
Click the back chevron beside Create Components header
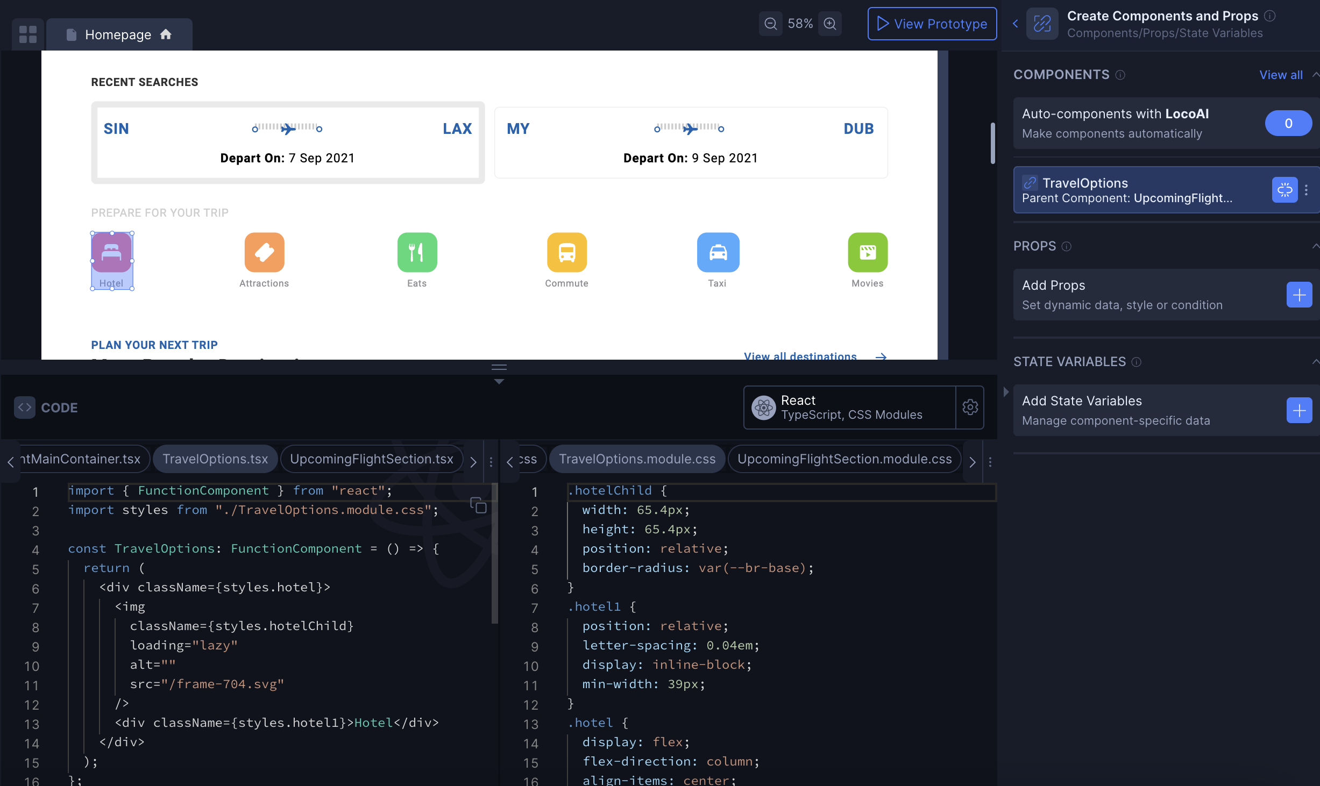[1016, 24]
